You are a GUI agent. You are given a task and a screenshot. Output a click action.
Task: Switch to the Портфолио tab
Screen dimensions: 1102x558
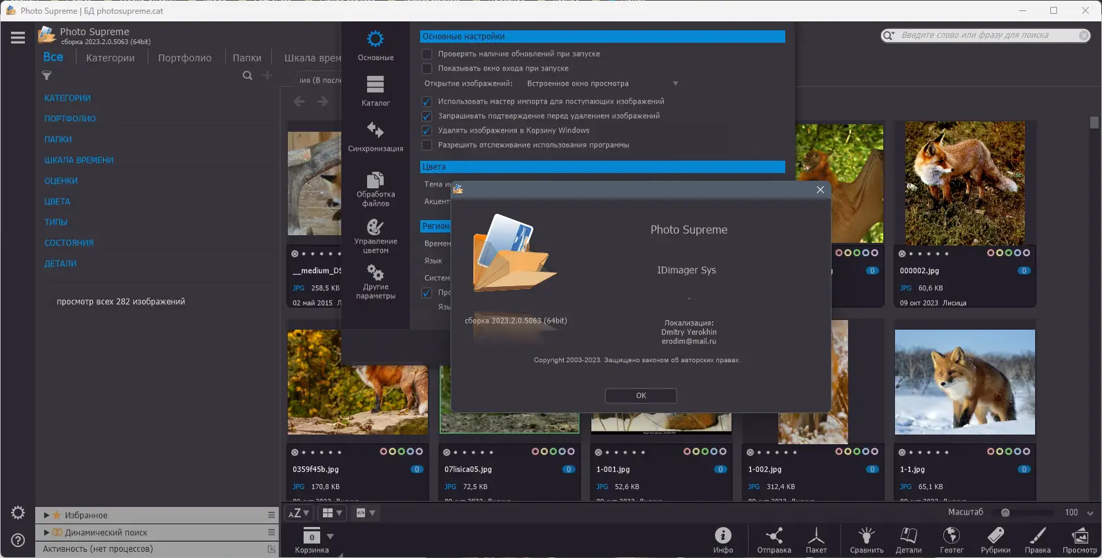point(185,58)
